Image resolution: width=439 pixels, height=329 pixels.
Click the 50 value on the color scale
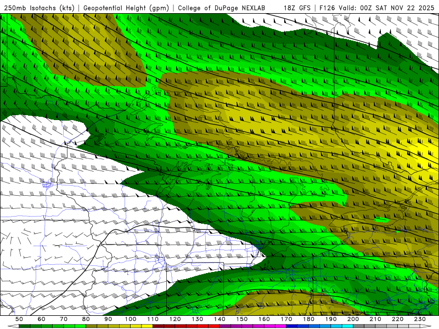click(19, 319)
